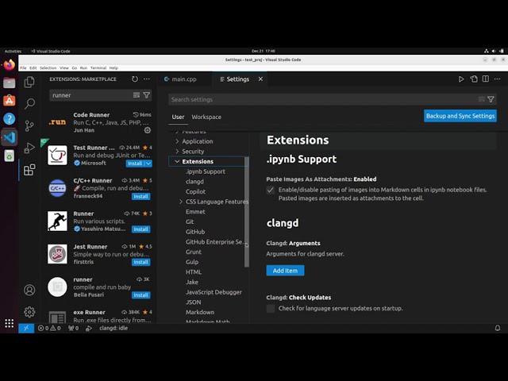Launch Firefox from Ubuntu dock
Viewport: 508px width, 381px height.
(9, 65)
